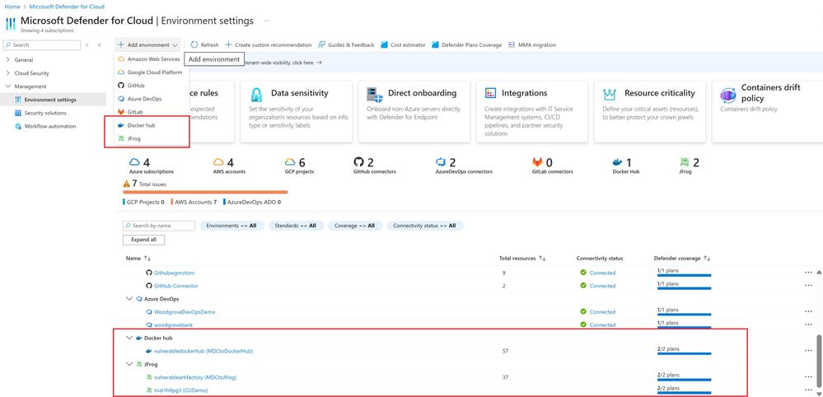The width and height of the screenshot is (823, 397).
Task: Click the Total issues warning icon
Action: (127, 184)
